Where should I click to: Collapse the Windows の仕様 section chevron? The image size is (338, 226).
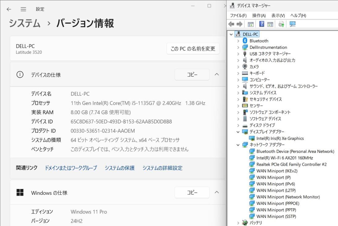tap(216, 192)
